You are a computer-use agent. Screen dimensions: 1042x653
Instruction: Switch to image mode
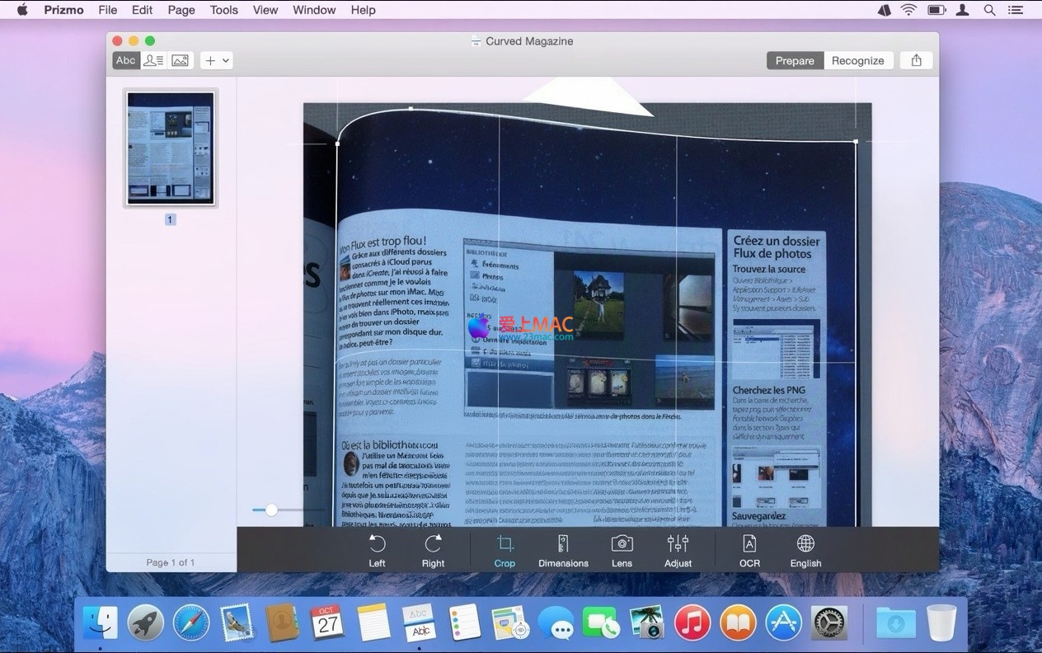pyautogui.click(x=180, y=60)
